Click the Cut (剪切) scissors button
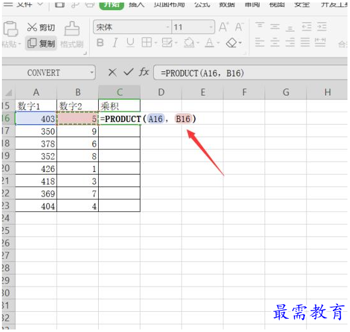This screenshot has width=350, height=332. [41, 27]
